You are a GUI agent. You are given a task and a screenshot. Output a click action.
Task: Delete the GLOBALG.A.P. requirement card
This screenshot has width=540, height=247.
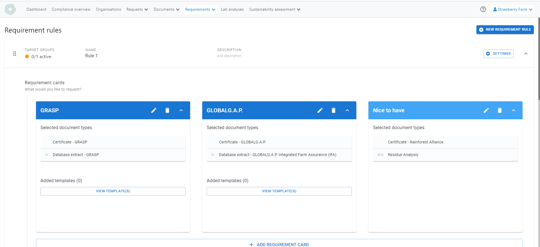click(x=334, y=110)
